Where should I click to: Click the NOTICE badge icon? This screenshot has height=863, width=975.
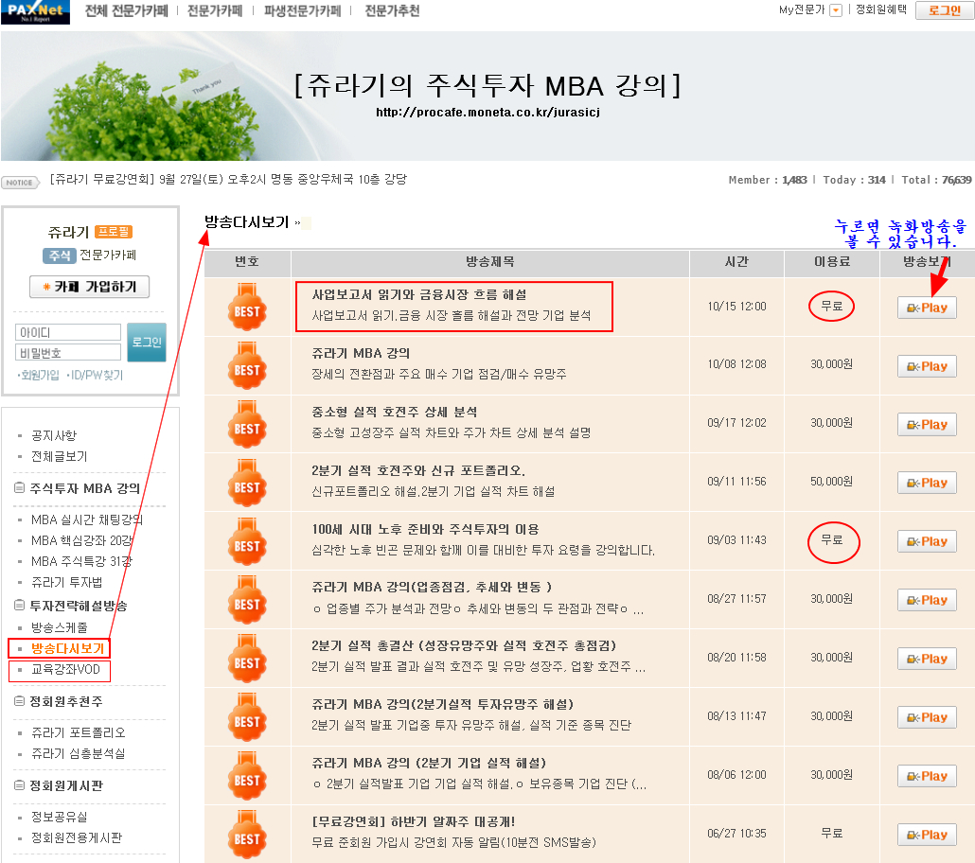point(19,183)
